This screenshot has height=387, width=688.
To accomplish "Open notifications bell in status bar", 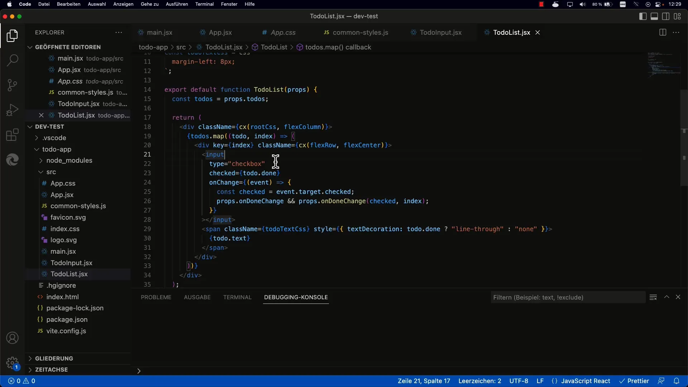I will coord(677,381).
